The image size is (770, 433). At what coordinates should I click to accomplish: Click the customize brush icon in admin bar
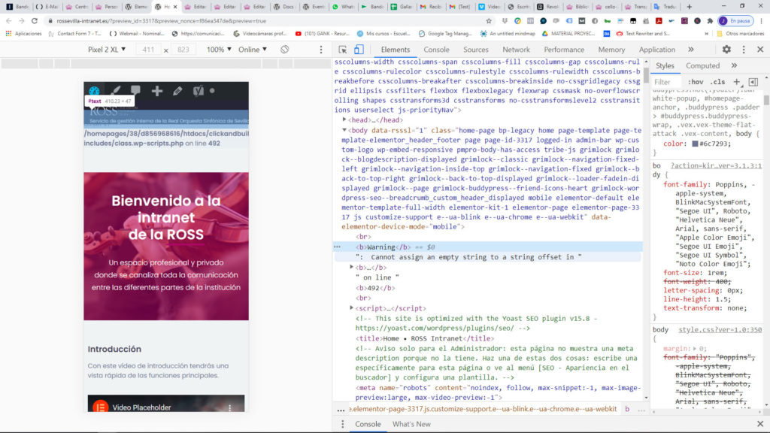click(115, 91)
